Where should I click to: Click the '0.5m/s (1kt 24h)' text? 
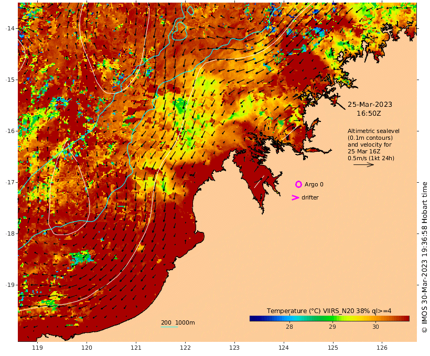[x=371, y=158]
